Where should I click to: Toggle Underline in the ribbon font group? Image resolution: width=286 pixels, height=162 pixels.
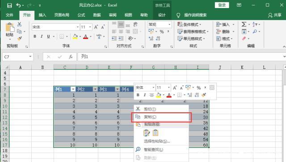coord(48,36)
